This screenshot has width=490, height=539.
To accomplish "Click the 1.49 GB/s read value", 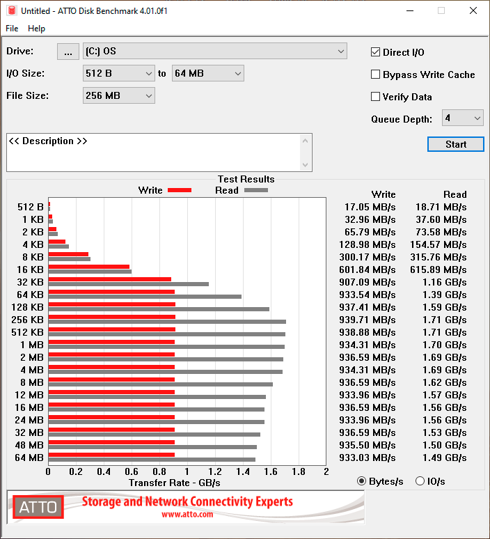I will pyautogui.click(x=444, y=458).
